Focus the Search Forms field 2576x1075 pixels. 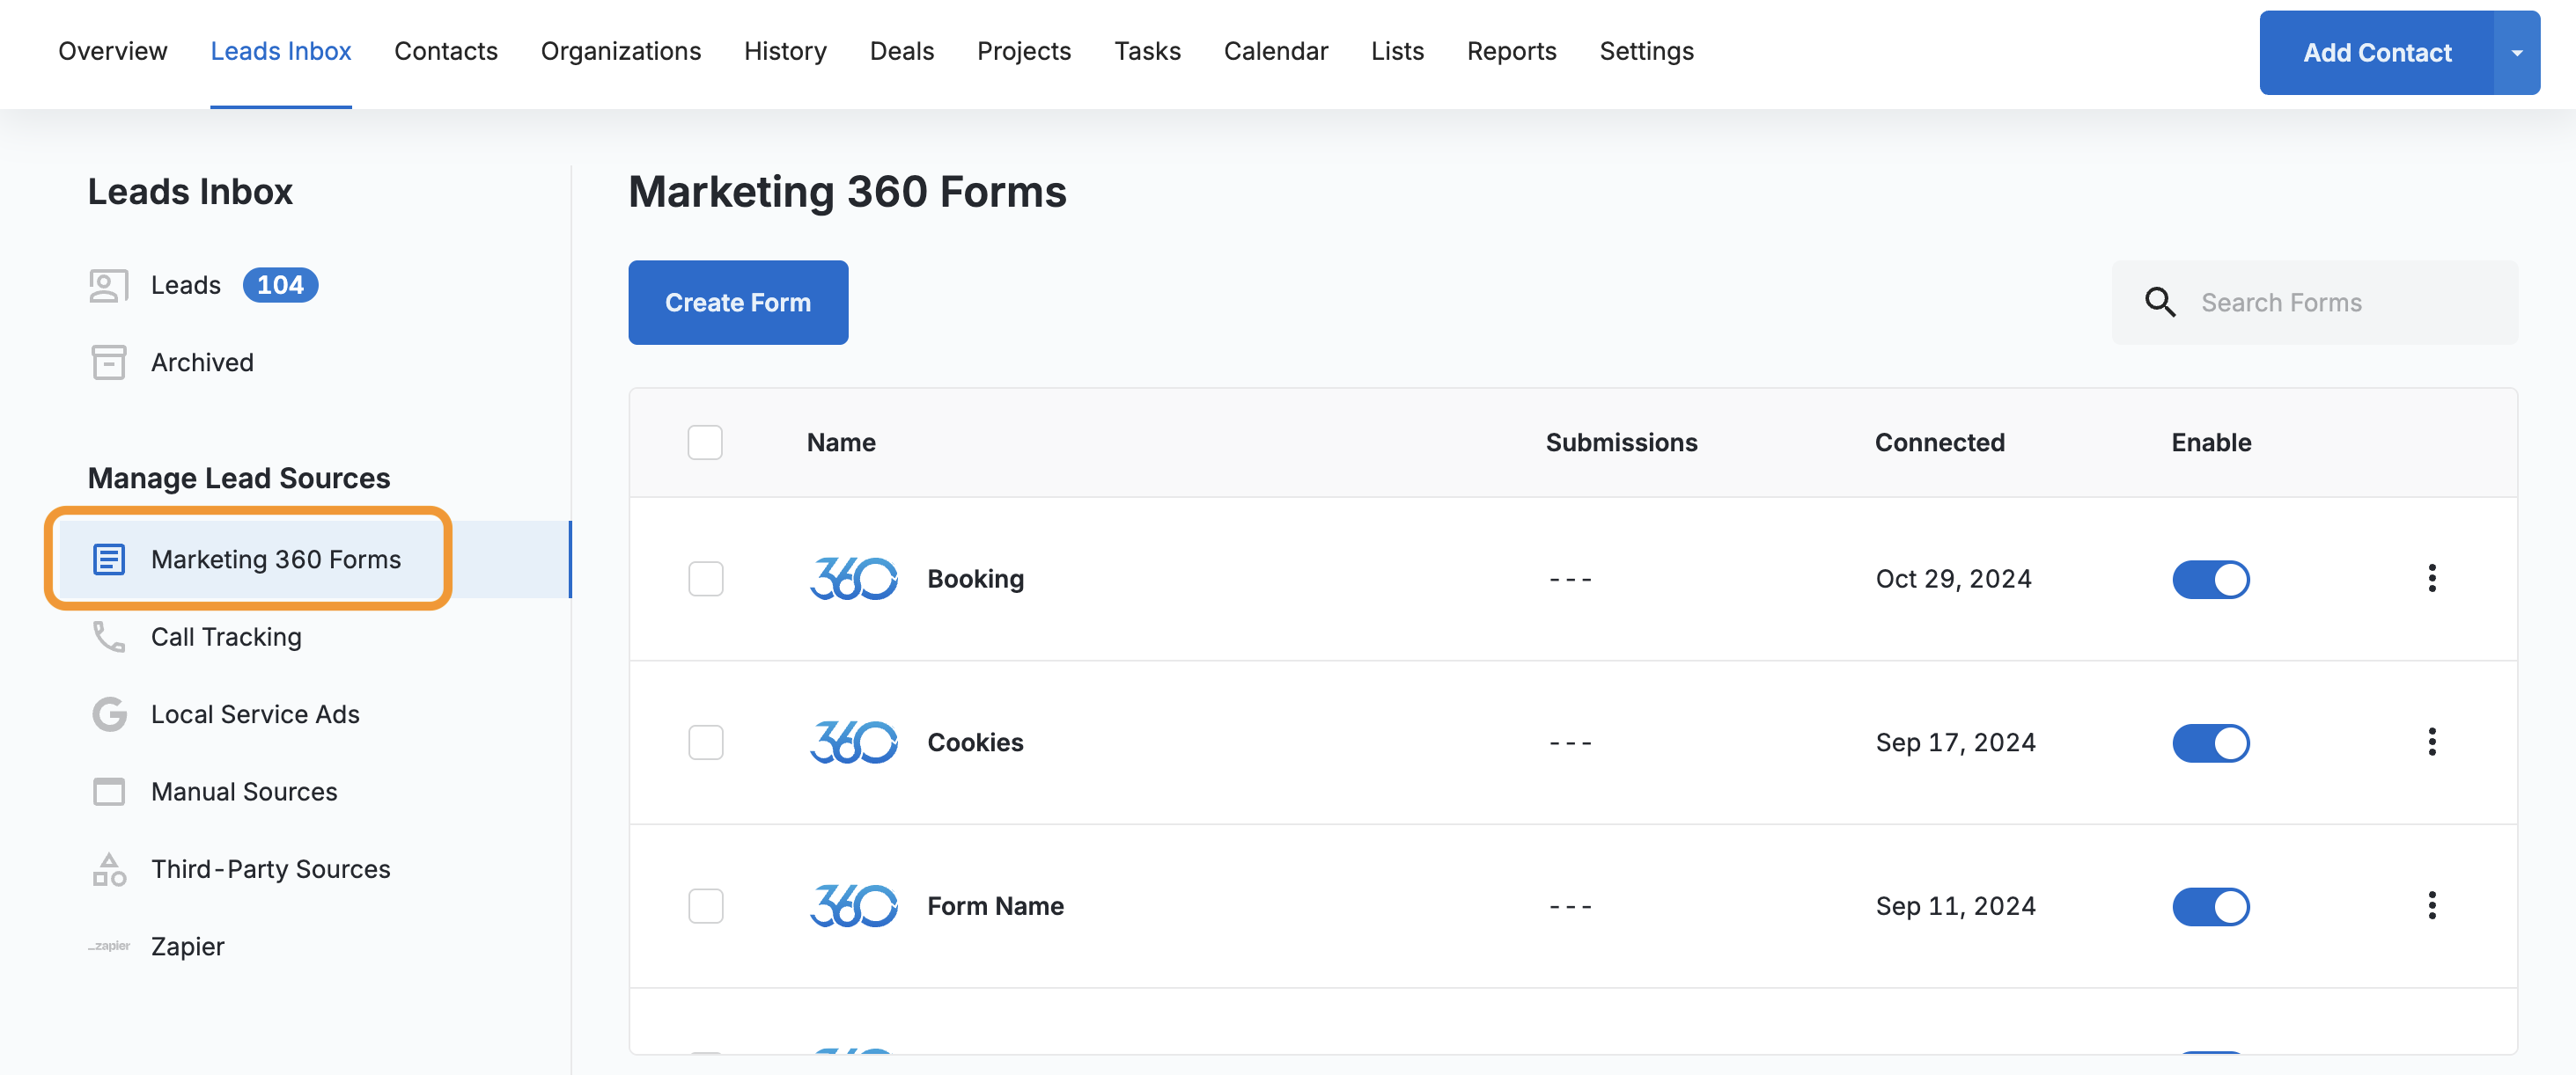click(2340, 303)
